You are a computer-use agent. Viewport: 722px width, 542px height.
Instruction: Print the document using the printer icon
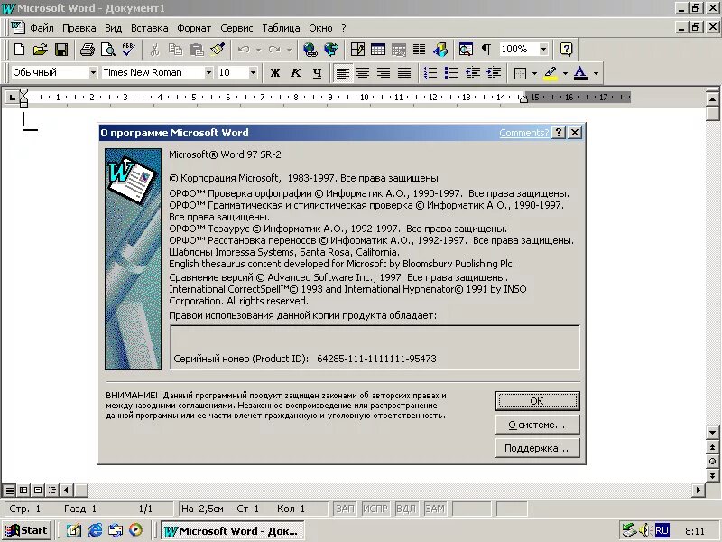coord(87,50)
